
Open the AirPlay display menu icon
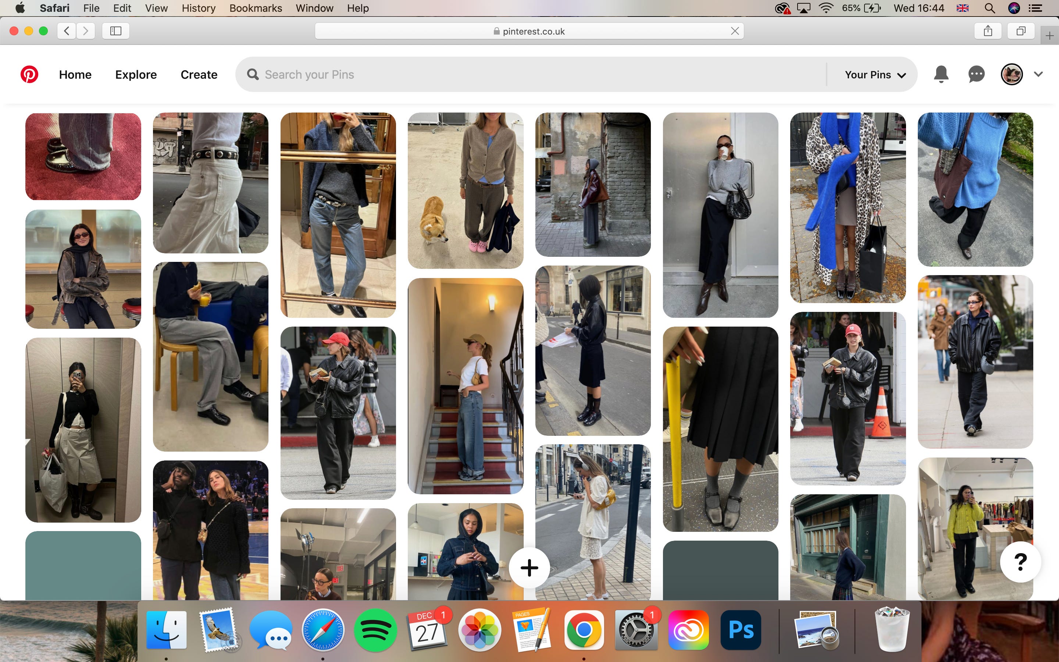point(804,8)
